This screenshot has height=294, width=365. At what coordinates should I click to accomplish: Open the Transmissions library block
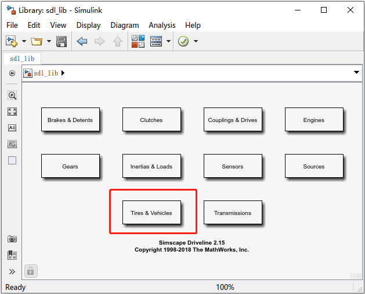click(x=233, y=213)
